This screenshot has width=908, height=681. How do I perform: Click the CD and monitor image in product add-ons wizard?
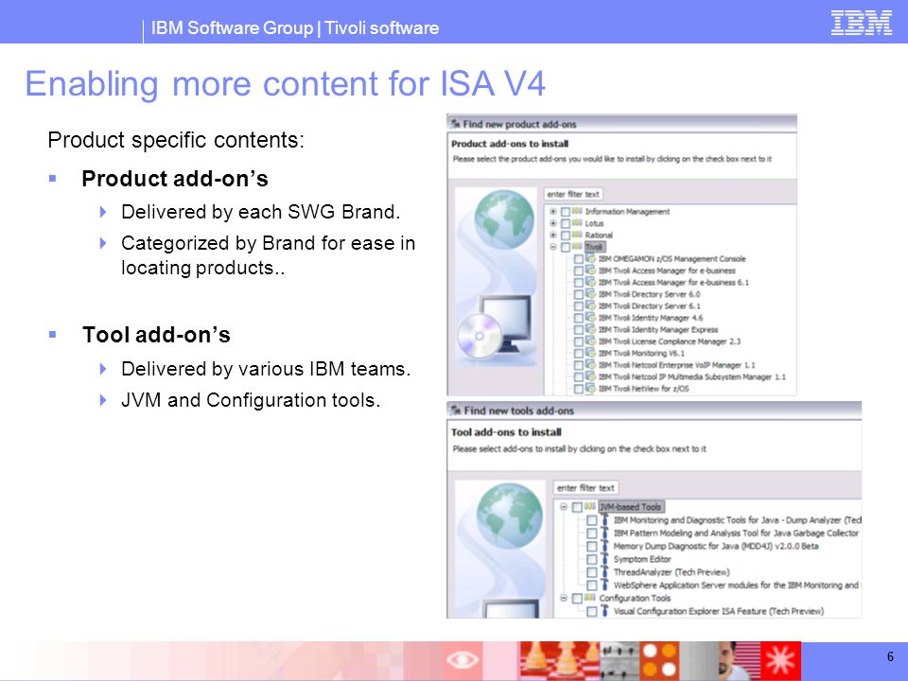pyautogui.click(x=494, y=325)
